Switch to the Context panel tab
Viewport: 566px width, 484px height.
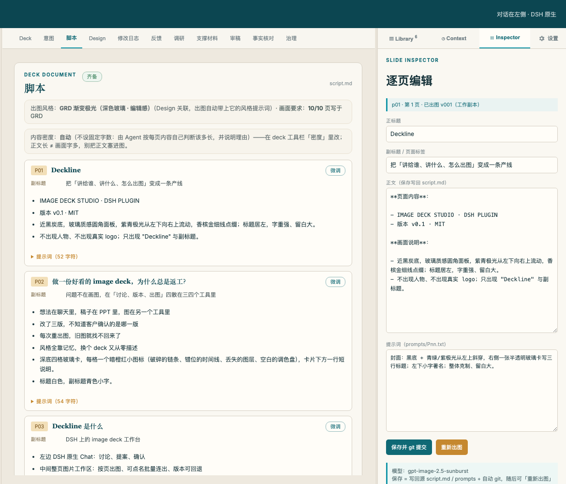[454, 38]
